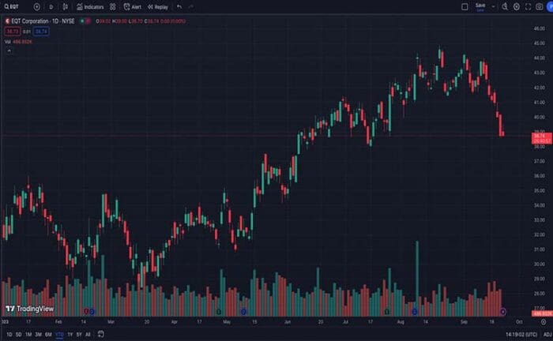Save the chart layout
The height and width of the screenshot is (341, 553).
point(480,6)
